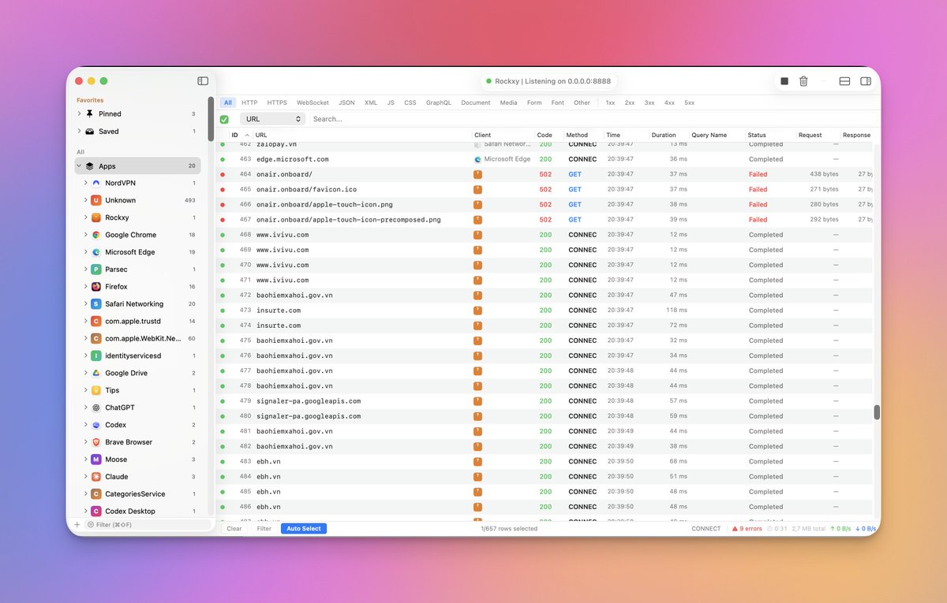Viewport: 947px width, 603px height.
Task: Expand the Firefox tree item
Action: coord(85,287)
